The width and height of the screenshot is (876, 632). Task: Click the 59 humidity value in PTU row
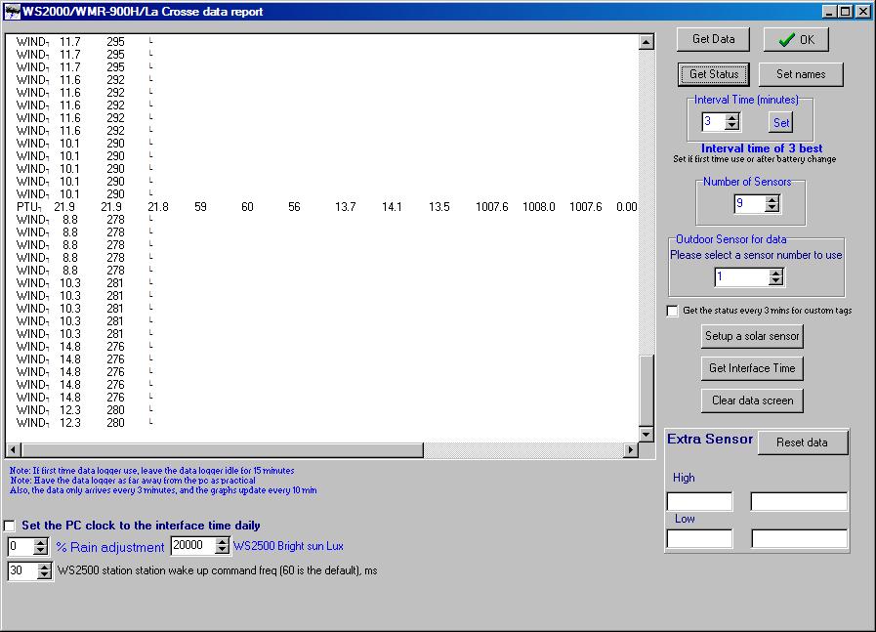(200, 207)
